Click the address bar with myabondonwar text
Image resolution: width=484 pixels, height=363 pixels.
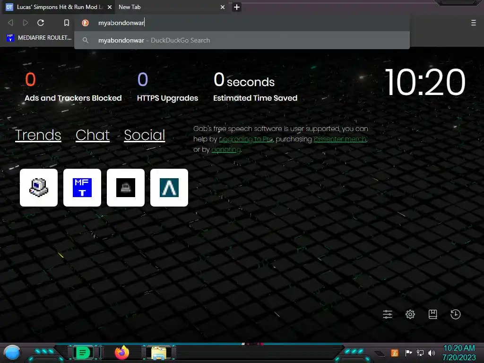(242, 23)
